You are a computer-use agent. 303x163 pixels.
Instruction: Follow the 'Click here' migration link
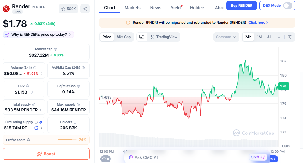click(x=258, y=23)
